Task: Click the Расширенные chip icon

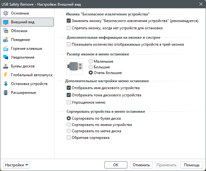Action: pos(5,93)
